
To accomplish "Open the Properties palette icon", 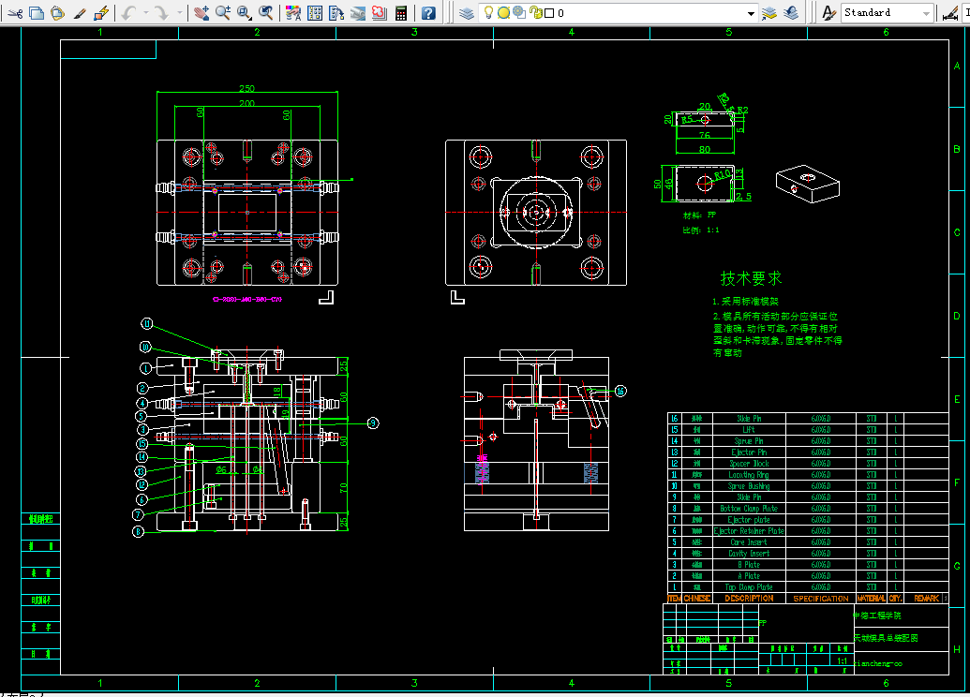I will [x=293, y=12].
